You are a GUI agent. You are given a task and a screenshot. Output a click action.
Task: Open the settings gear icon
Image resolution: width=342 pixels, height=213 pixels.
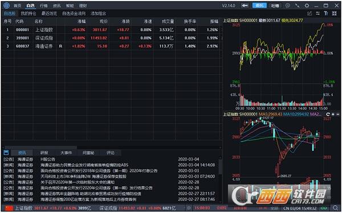[307, 6]
